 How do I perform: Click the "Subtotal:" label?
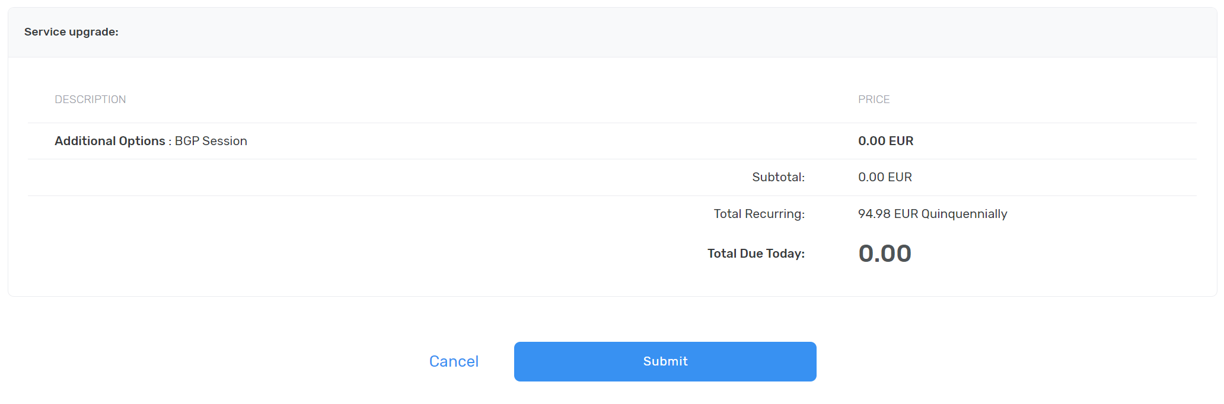[778, 177]
